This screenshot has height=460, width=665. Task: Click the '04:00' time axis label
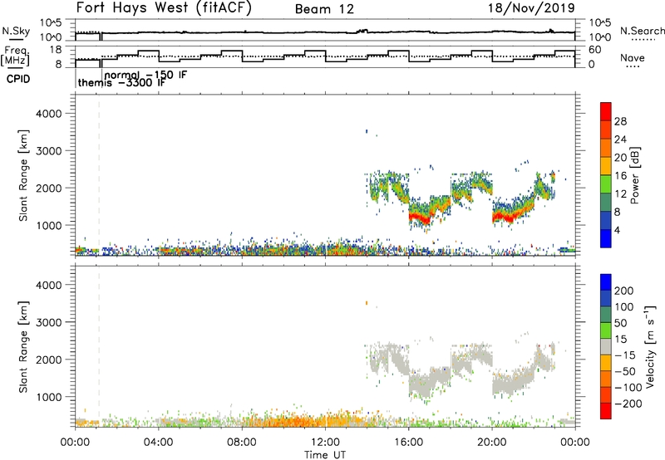click(x=158, y=443)
